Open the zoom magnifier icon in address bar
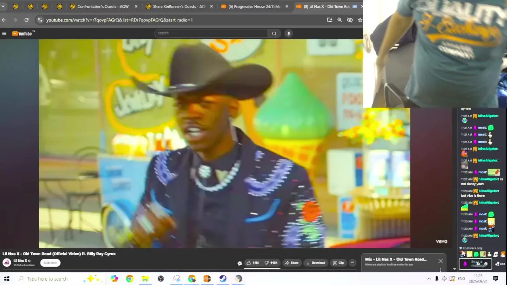The image size is (507, 285). click(x=339, y=20)
